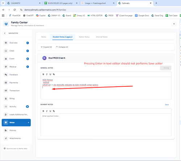
Task: Click the Family Center group icon
Action: point(6,24)
